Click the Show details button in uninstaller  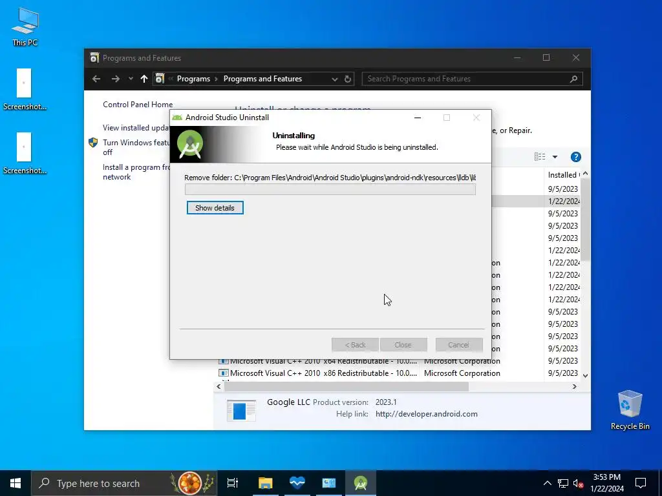[x=215, y=208]
